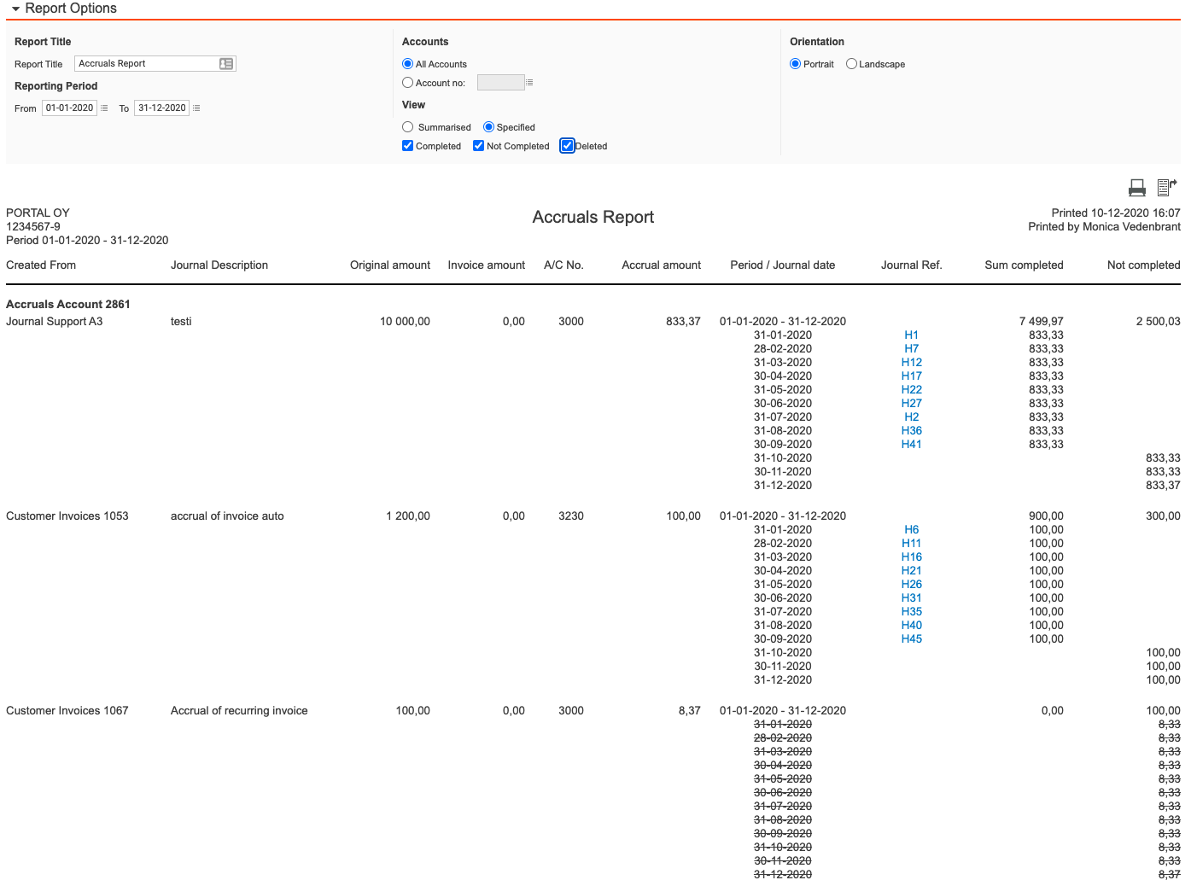Open journal reference H7
Viewport: 1191px width, 886px height.
[x=911, y=349]
